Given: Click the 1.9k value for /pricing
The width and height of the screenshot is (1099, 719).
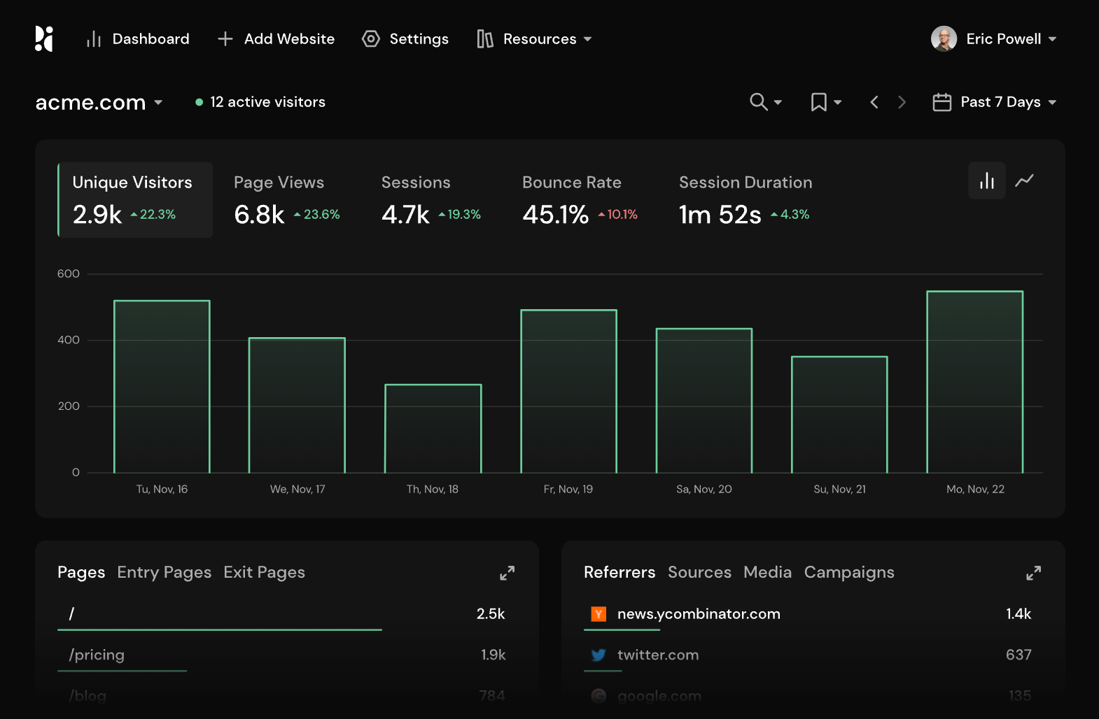Looking at the screenshot, I should pyautogui.click(x=493, y=655).
